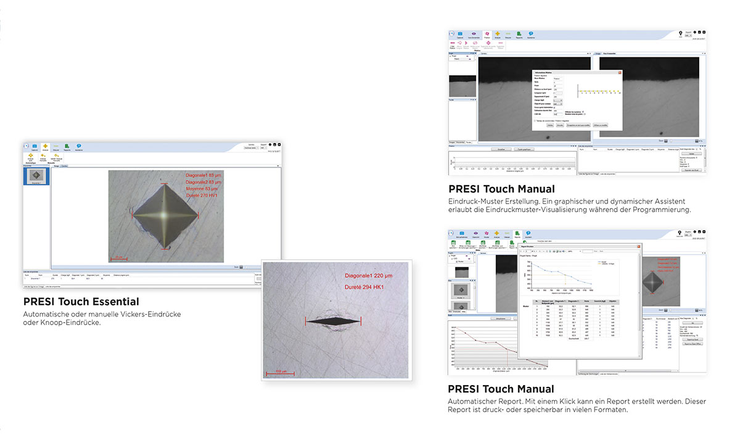Click CHD HV input field in dialog
Screen dimensions: 740x448
(558, 114)
